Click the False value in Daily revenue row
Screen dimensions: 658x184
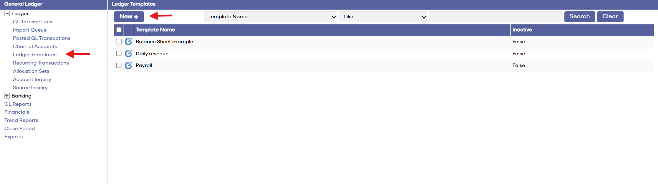click(519, 54)
